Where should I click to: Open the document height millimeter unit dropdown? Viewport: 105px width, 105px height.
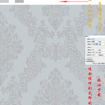pyautogui.click(x=102, y=52)
